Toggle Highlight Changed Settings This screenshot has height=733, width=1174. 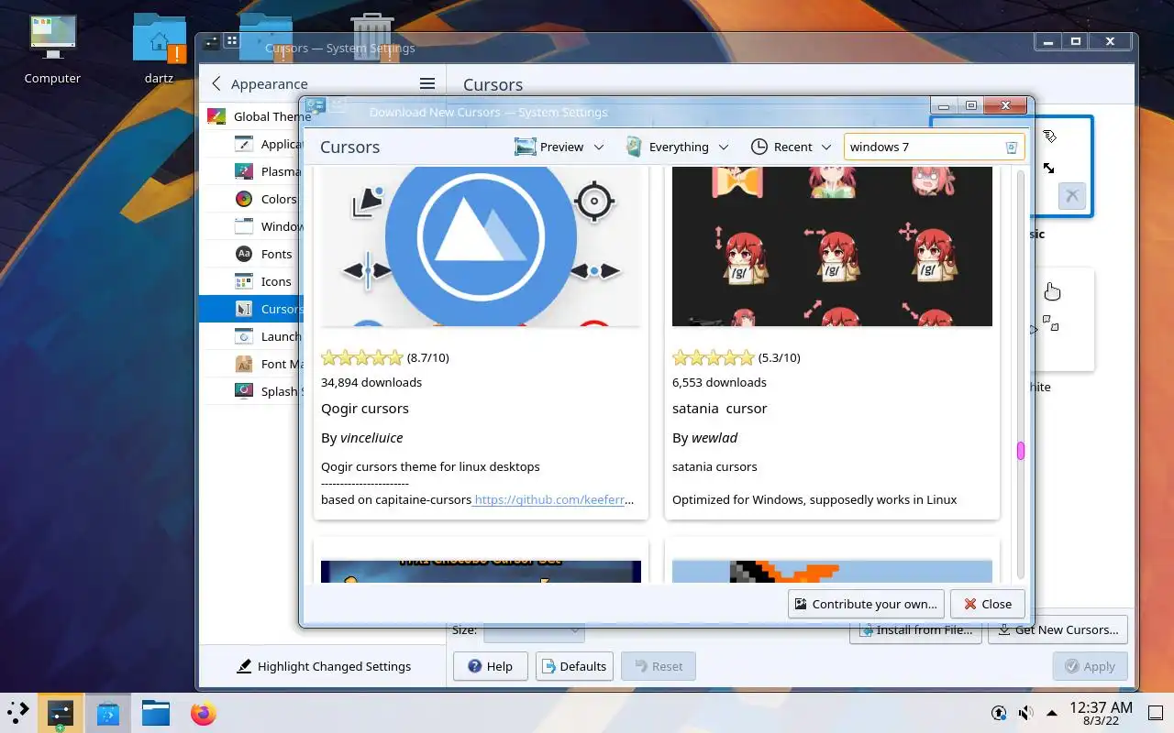pos(323,666)
